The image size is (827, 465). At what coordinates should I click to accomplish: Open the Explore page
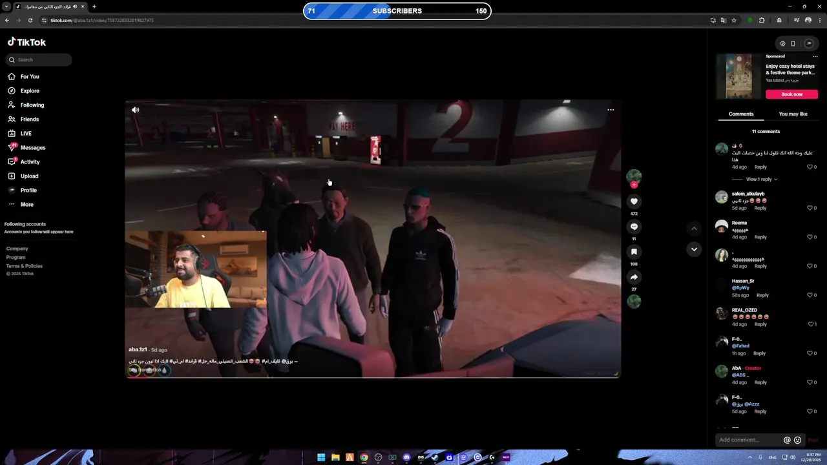pyautogui.click(x=24, y=91)
